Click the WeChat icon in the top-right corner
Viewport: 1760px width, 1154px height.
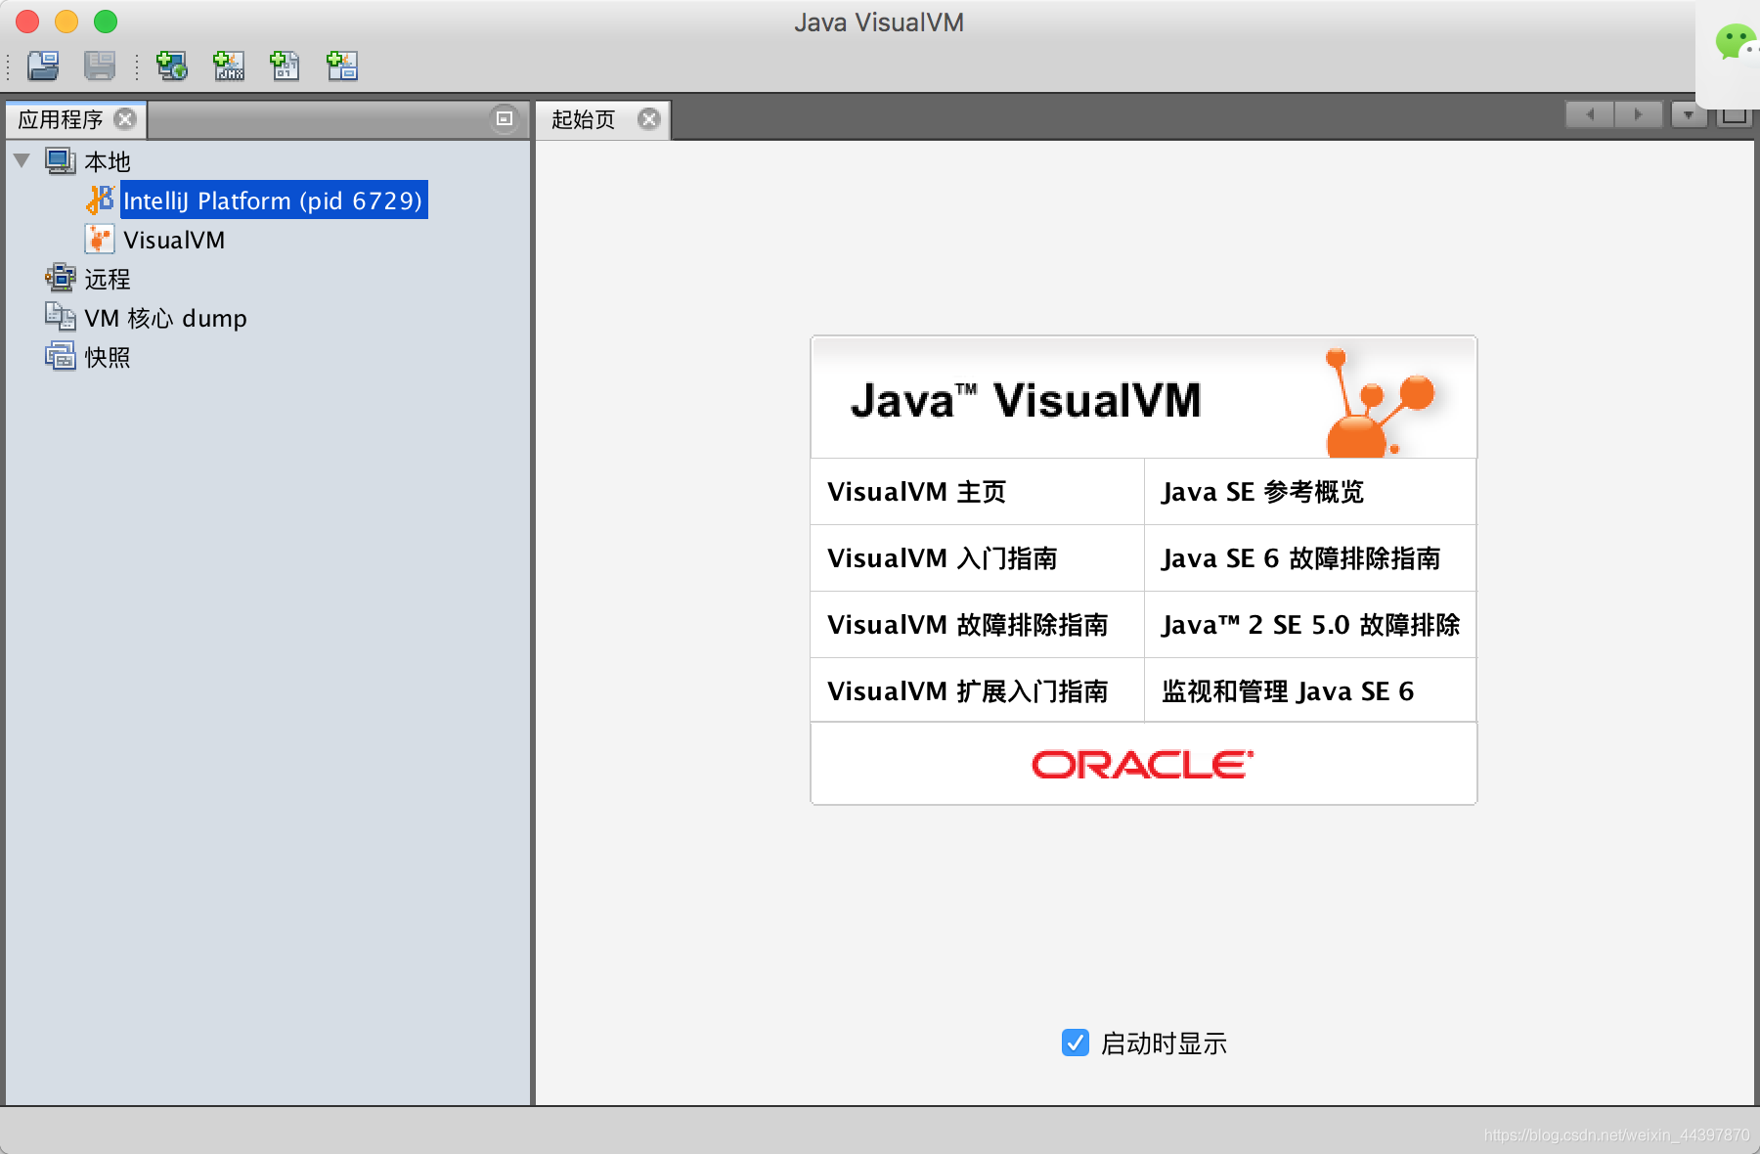point(1737,43)
